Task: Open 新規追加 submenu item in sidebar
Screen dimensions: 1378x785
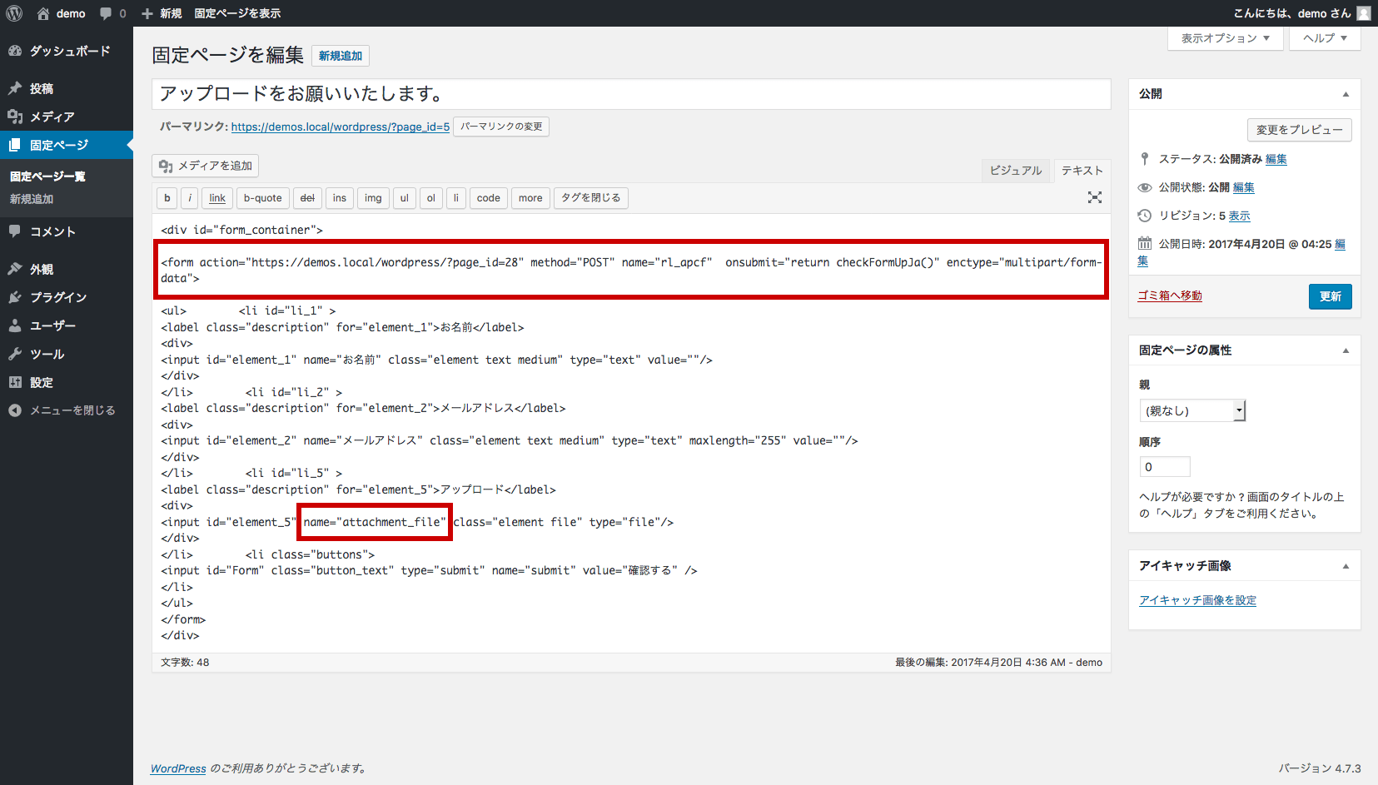Action: [32, 199]
